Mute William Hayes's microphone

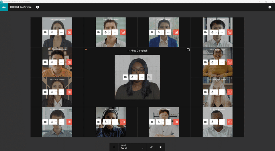pos(212,32)
